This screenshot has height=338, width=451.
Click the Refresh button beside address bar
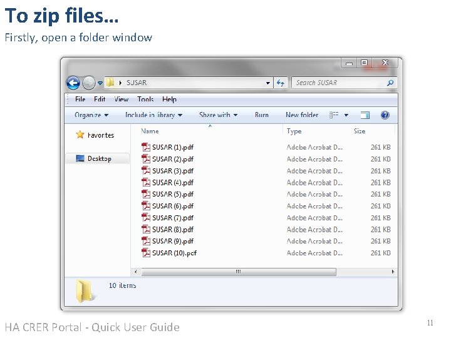tap(281, 83)
